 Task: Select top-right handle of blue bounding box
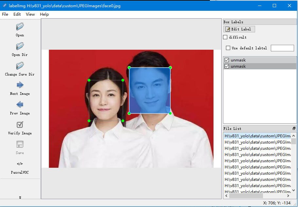pos(170,68)
